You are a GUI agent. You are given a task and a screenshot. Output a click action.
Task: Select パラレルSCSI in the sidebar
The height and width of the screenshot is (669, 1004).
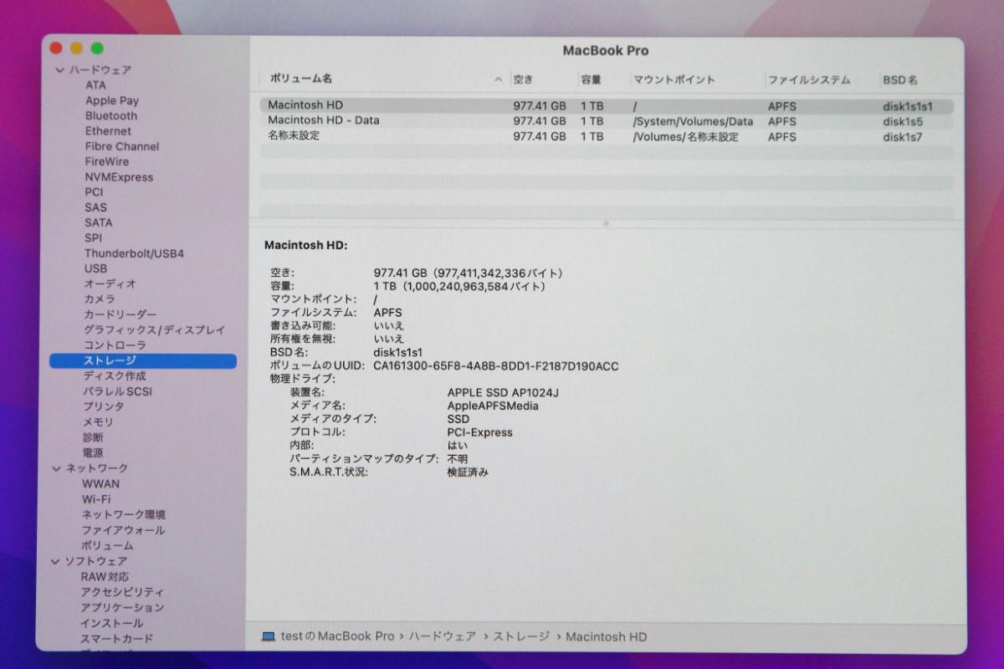[116, 391]
